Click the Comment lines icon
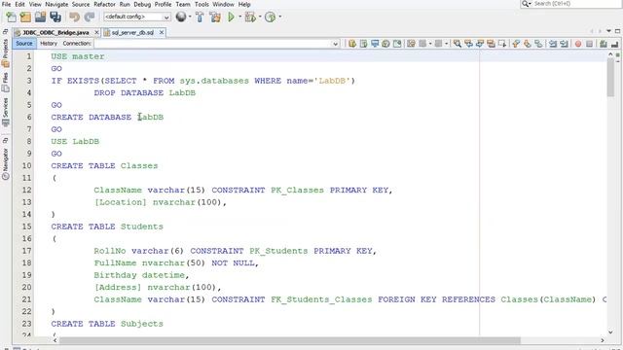 [x=604, y=44]
